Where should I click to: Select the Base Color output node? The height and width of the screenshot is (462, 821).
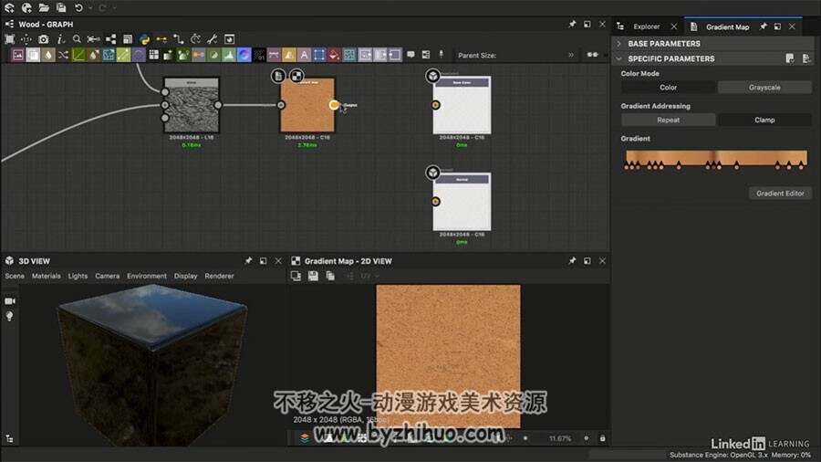click(462, 105)
